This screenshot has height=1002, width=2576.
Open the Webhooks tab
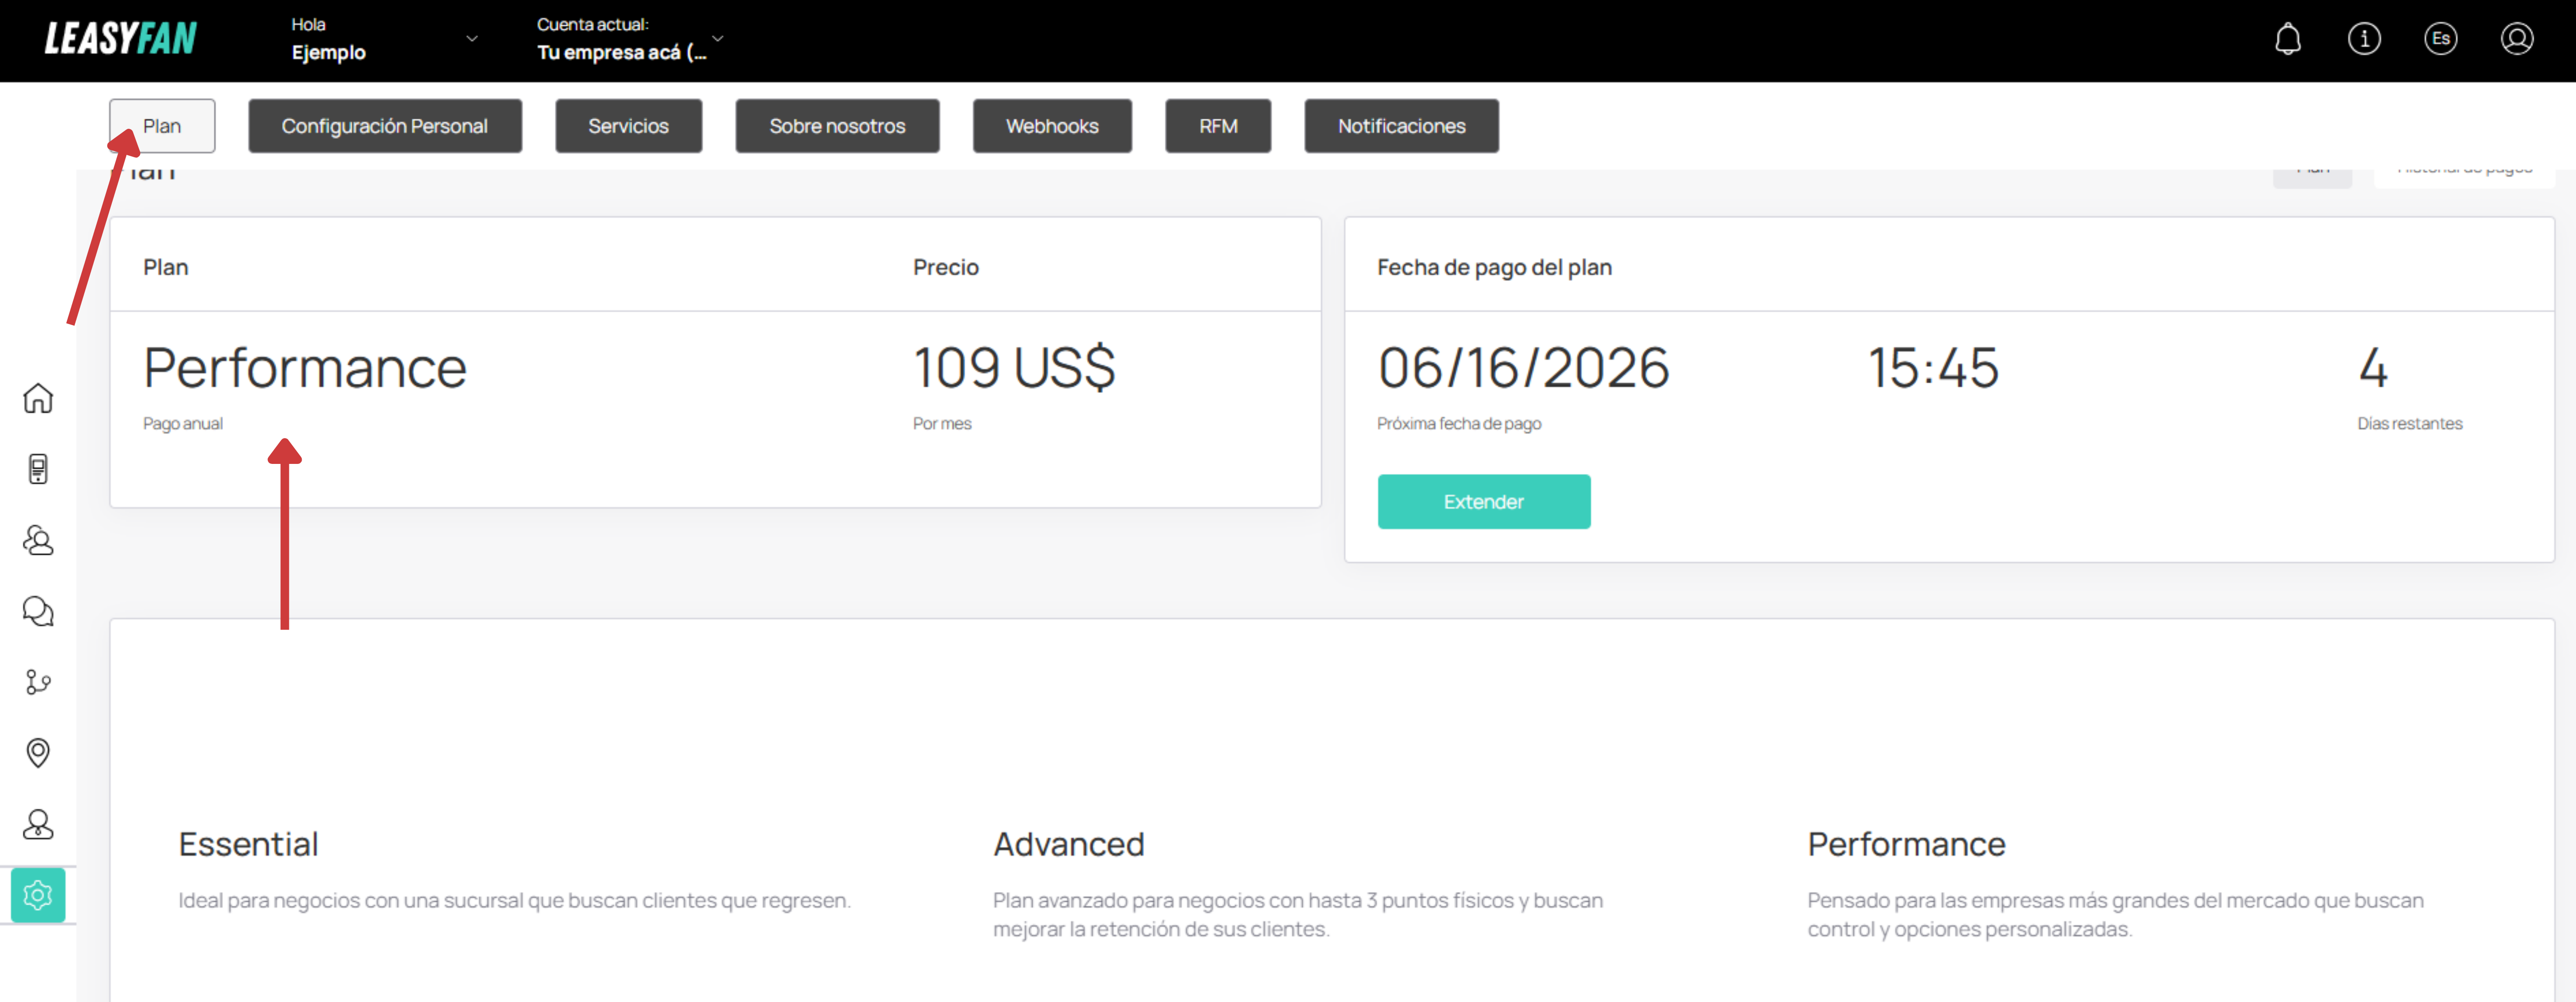[1052, 126]
